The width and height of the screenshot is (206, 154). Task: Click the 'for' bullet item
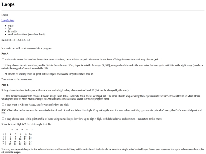coord(9,29)
